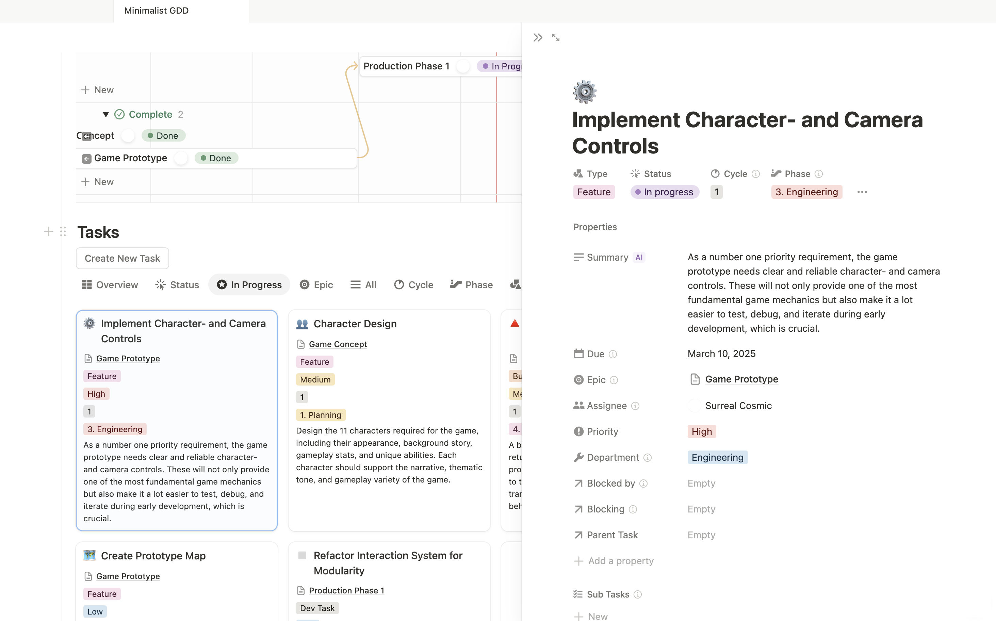Viewport: 996px width, 621px height.
Task: Click info icon next to Cycle property
Action: tap(756, 174)
